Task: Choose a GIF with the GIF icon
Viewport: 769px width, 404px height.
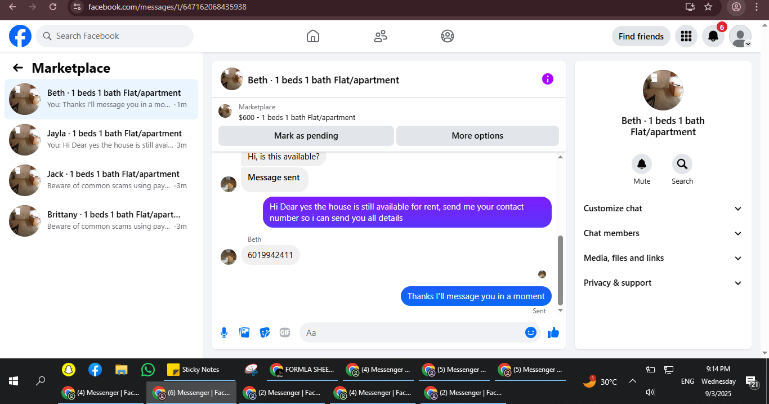Action: [285, 332]
